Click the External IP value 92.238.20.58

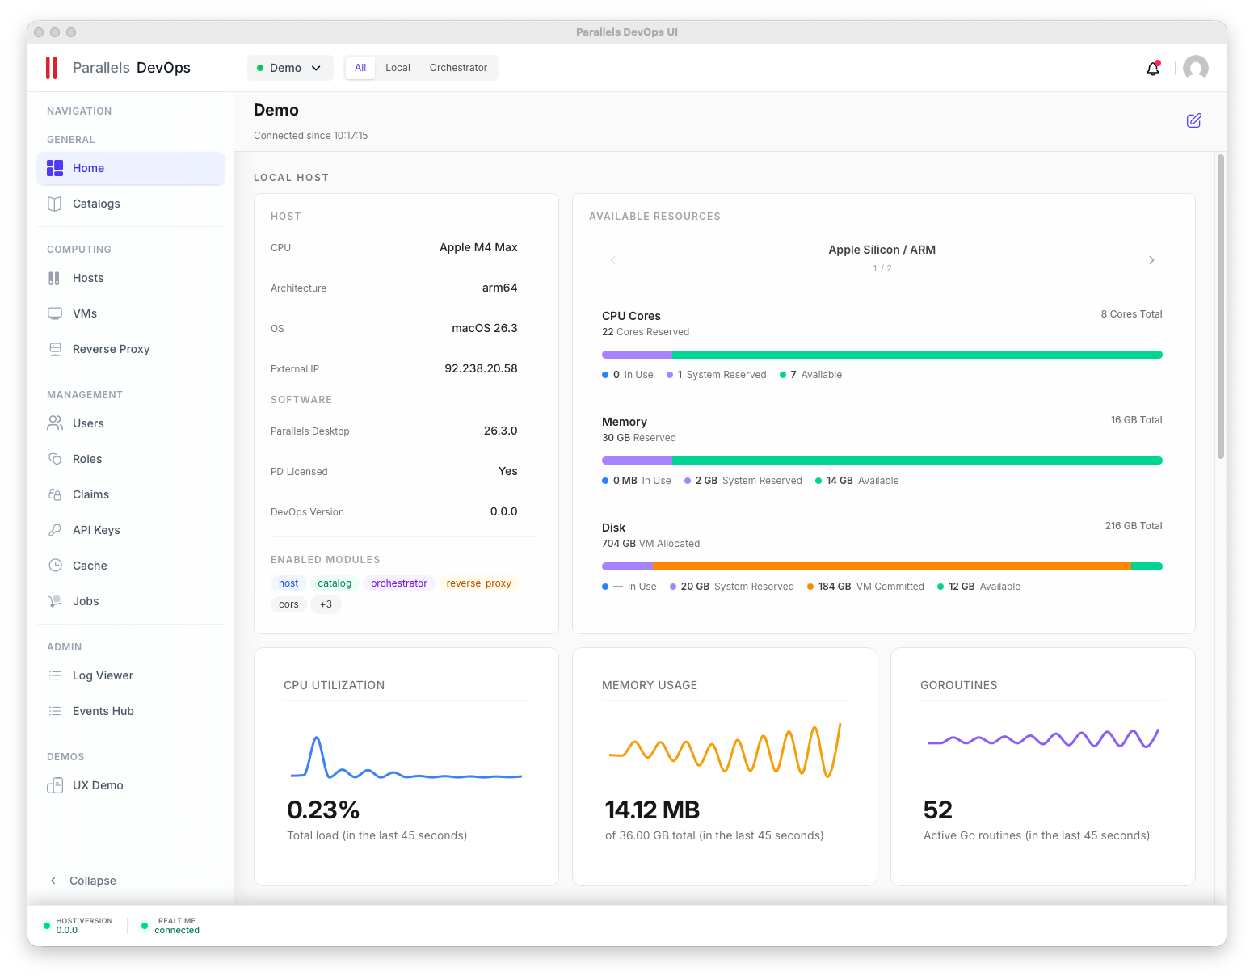coord(482,368)
